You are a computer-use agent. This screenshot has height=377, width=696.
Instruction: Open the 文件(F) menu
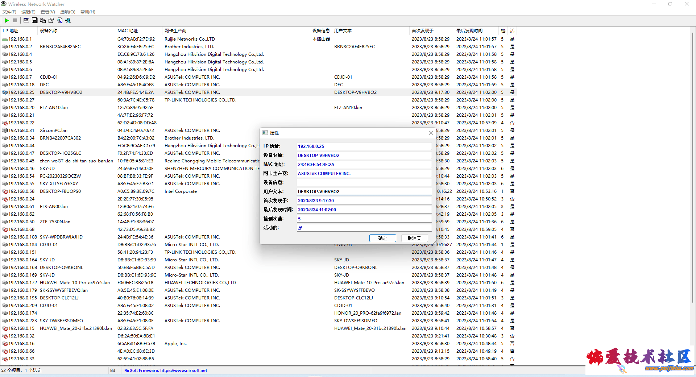click(9, 12)
